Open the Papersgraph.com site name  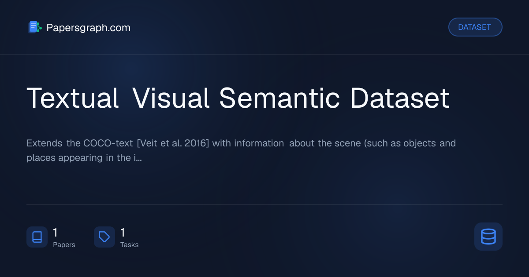point(88,28)
